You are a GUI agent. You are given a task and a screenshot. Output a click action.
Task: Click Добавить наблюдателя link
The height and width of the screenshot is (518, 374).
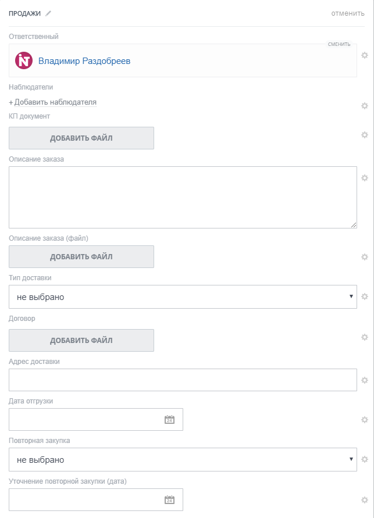tap(53, 102)
